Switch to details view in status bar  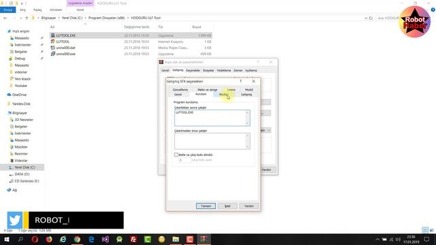pos(425,230)
